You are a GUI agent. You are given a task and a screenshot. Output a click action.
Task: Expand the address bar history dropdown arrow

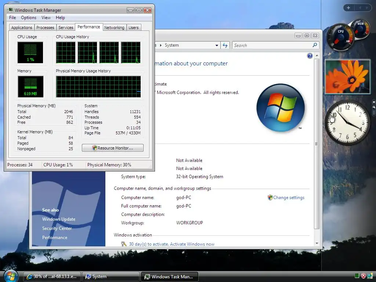(x=217, y=45)
